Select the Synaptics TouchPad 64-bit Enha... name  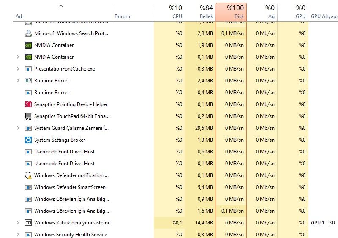coord(72,116)
